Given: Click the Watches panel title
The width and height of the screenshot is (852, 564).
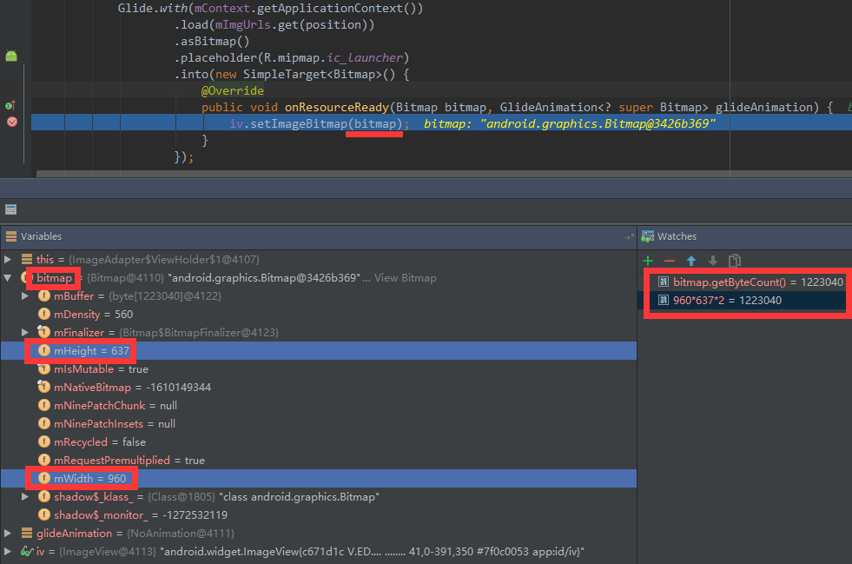Looking at the screenshot, I should [677, 236].
